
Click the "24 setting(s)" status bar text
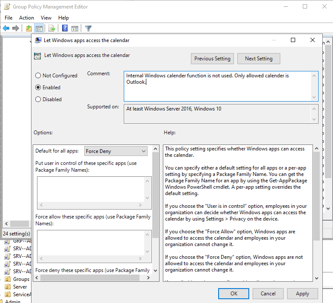tap(17, 234)
